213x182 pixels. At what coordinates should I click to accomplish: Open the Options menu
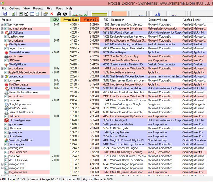pos(15,9)
